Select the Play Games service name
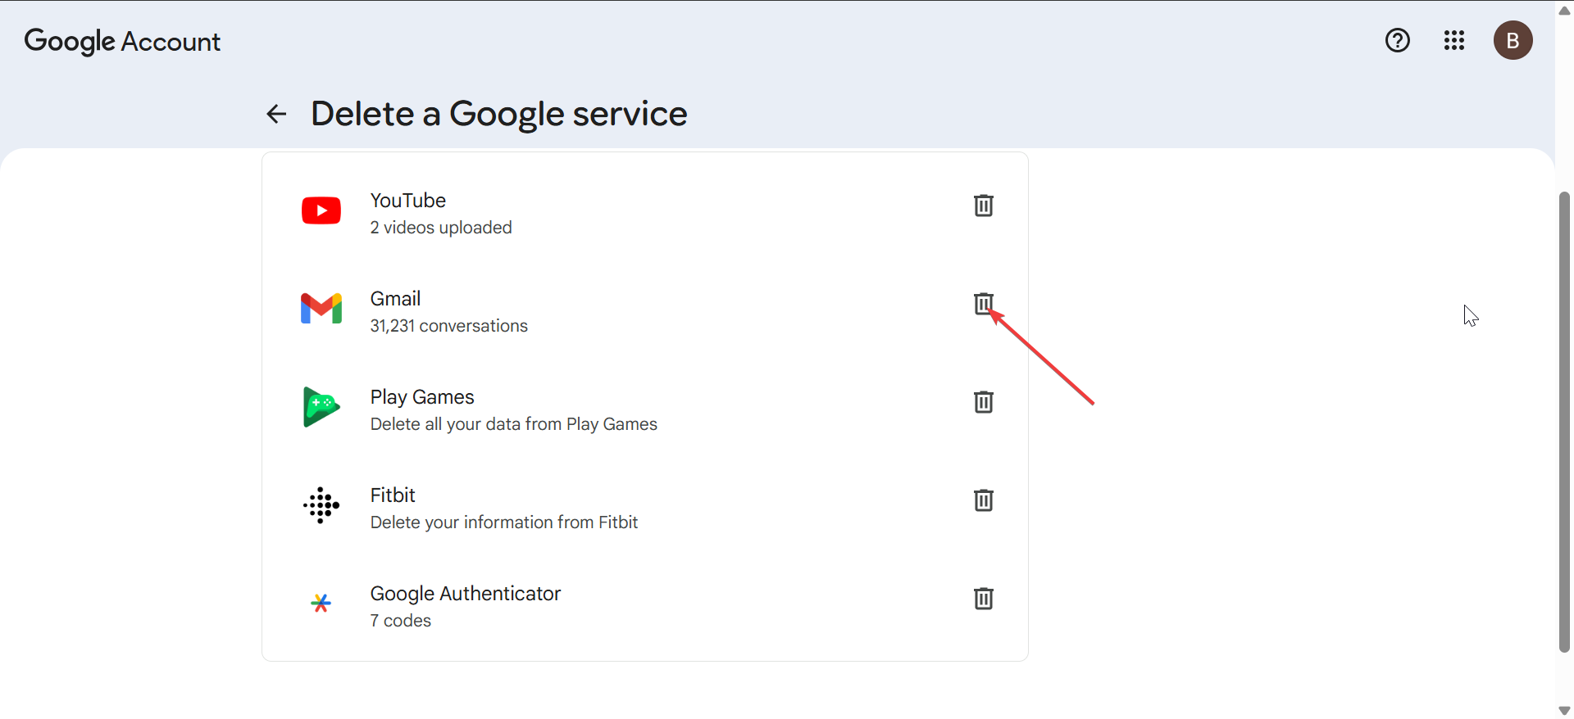 pyautogui.click(x=422, y=397)
